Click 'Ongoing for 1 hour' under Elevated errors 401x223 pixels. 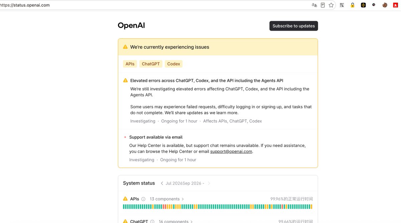click(x=179, y=121)
